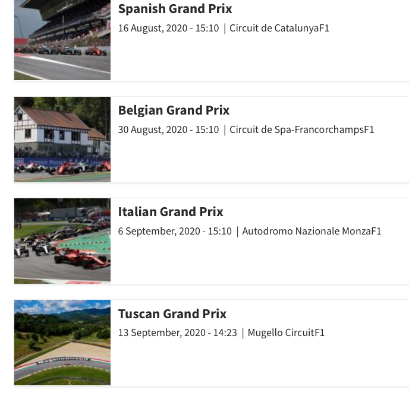Open the Tuscan Grand Prix heading link
Image resolution: width=409 pixels, height=396 pixels.
pos(172,313)
